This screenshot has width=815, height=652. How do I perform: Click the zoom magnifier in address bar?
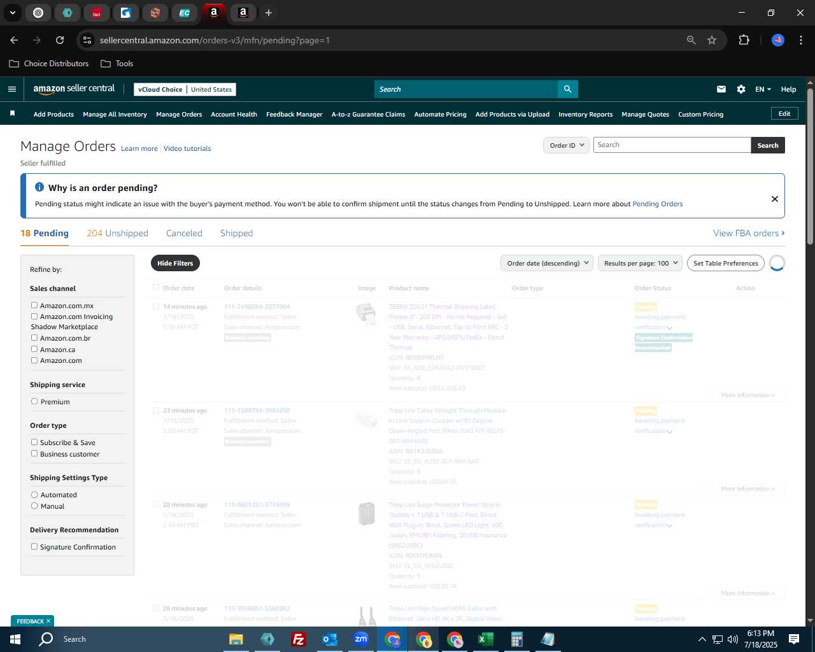tap(691, 40)
